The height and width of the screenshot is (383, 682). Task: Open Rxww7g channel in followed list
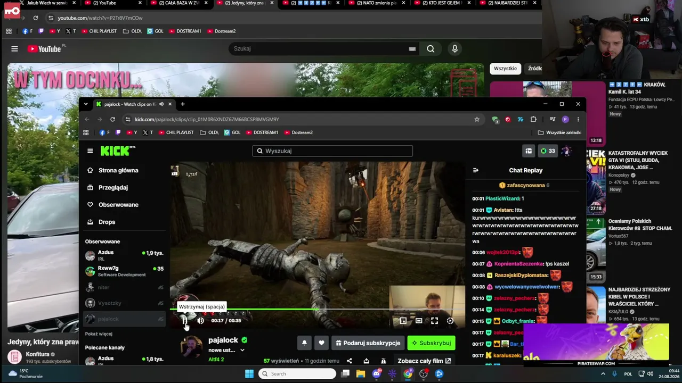coord(124,271)
